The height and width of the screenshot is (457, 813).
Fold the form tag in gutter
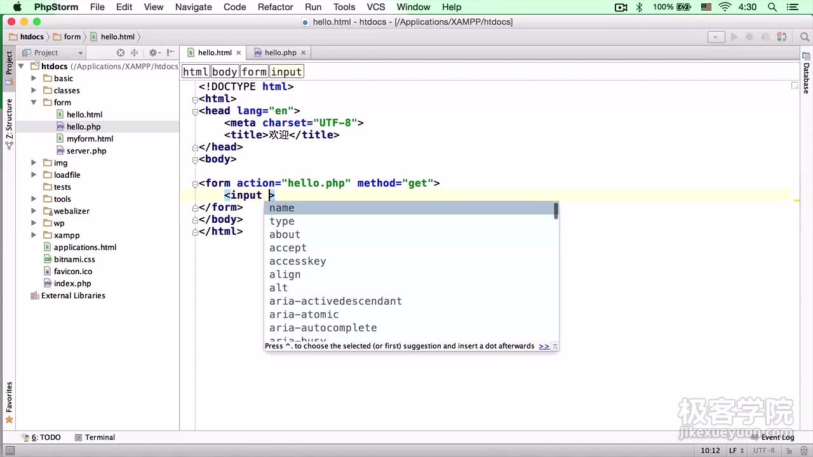pyautogui.click(x=195, y=184)
